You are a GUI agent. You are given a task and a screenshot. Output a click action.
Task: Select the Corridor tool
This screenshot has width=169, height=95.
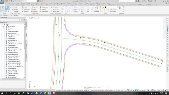[34, 11]
